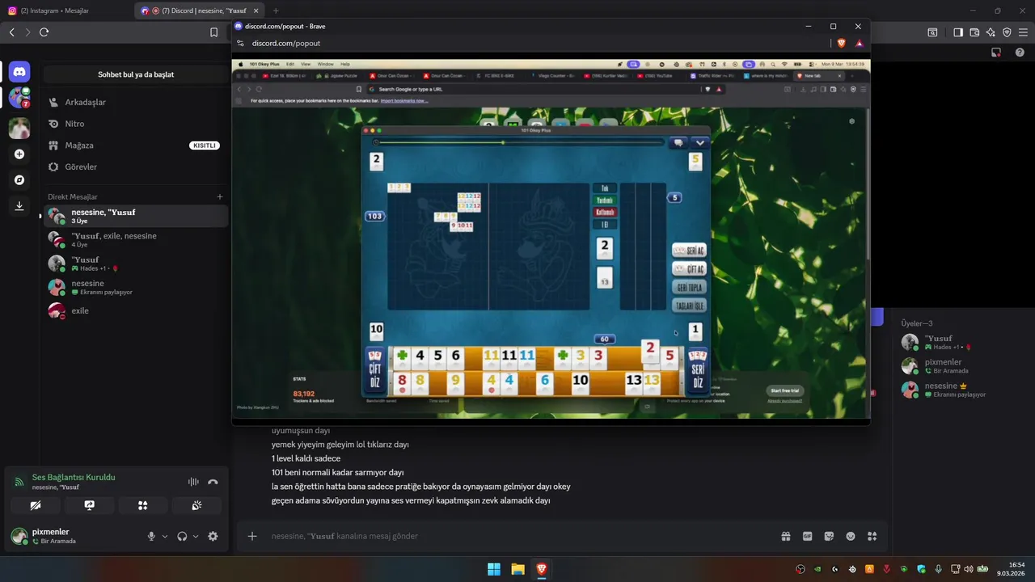Click the message attachment plus button
This screenshot has height=582, width=1035.
coord(252,536)
